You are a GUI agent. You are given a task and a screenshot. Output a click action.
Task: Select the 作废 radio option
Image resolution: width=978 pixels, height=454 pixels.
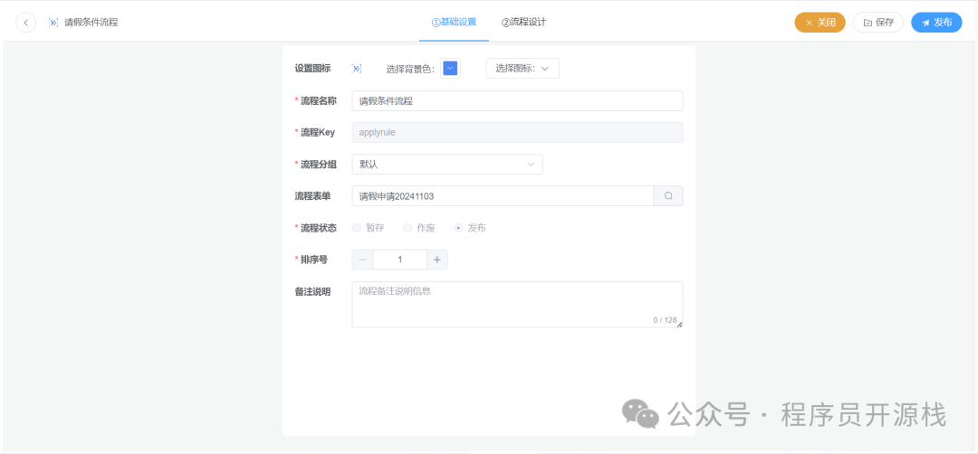419,228
